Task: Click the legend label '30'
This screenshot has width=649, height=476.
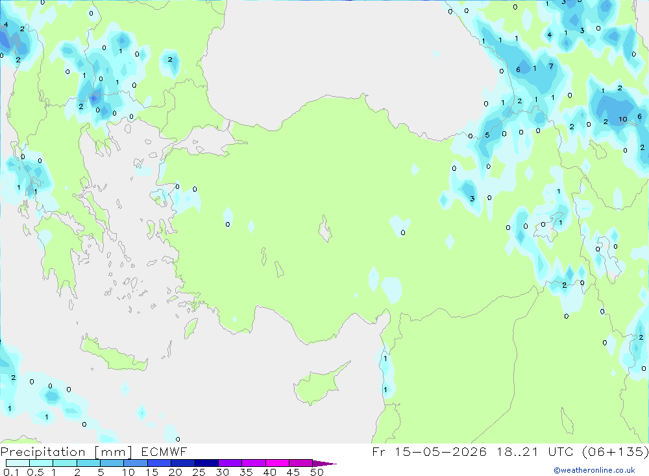Action: tap(223, 472)
